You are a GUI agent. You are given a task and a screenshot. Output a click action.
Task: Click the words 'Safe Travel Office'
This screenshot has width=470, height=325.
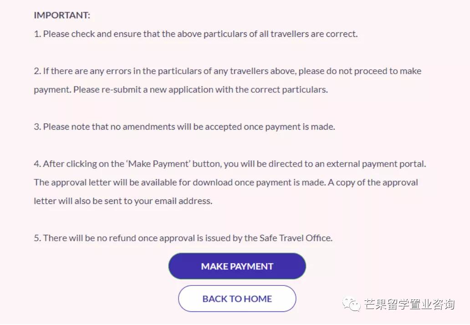(x=295, y=238)
